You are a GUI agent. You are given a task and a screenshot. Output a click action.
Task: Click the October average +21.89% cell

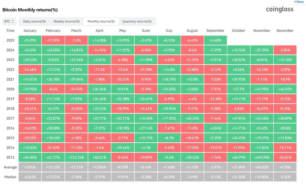tap(239, 167)
